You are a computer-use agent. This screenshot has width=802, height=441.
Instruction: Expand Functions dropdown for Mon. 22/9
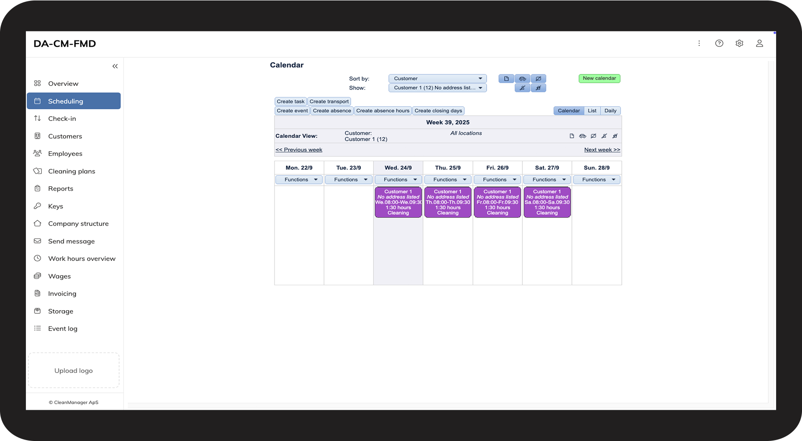(299, 179)
